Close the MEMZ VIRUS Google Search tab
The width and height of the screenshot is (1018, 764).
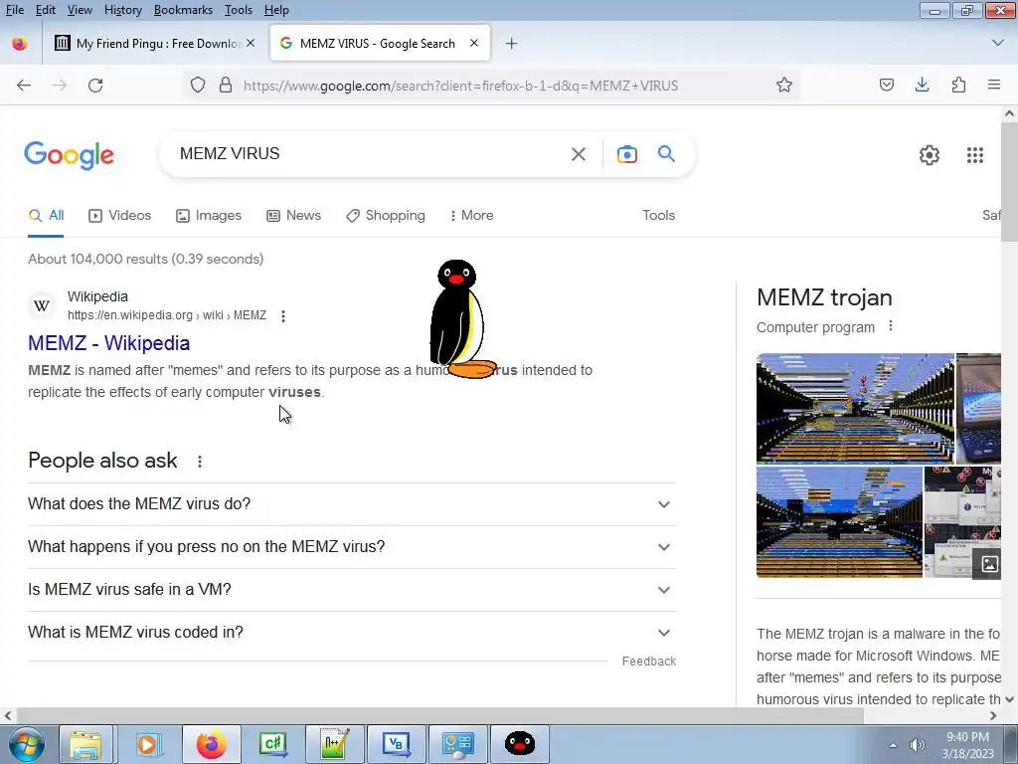pos(474,43)
